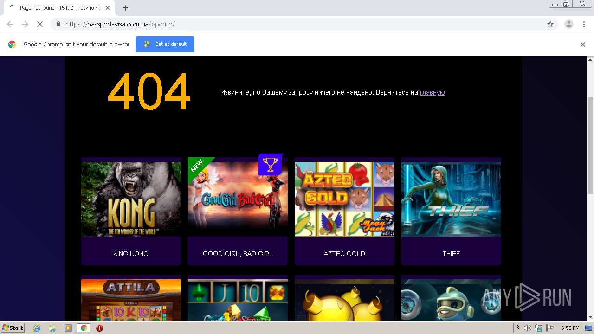Click the THIEF title label
This screenshot has height=334, width=594.
tap(451, 254)
